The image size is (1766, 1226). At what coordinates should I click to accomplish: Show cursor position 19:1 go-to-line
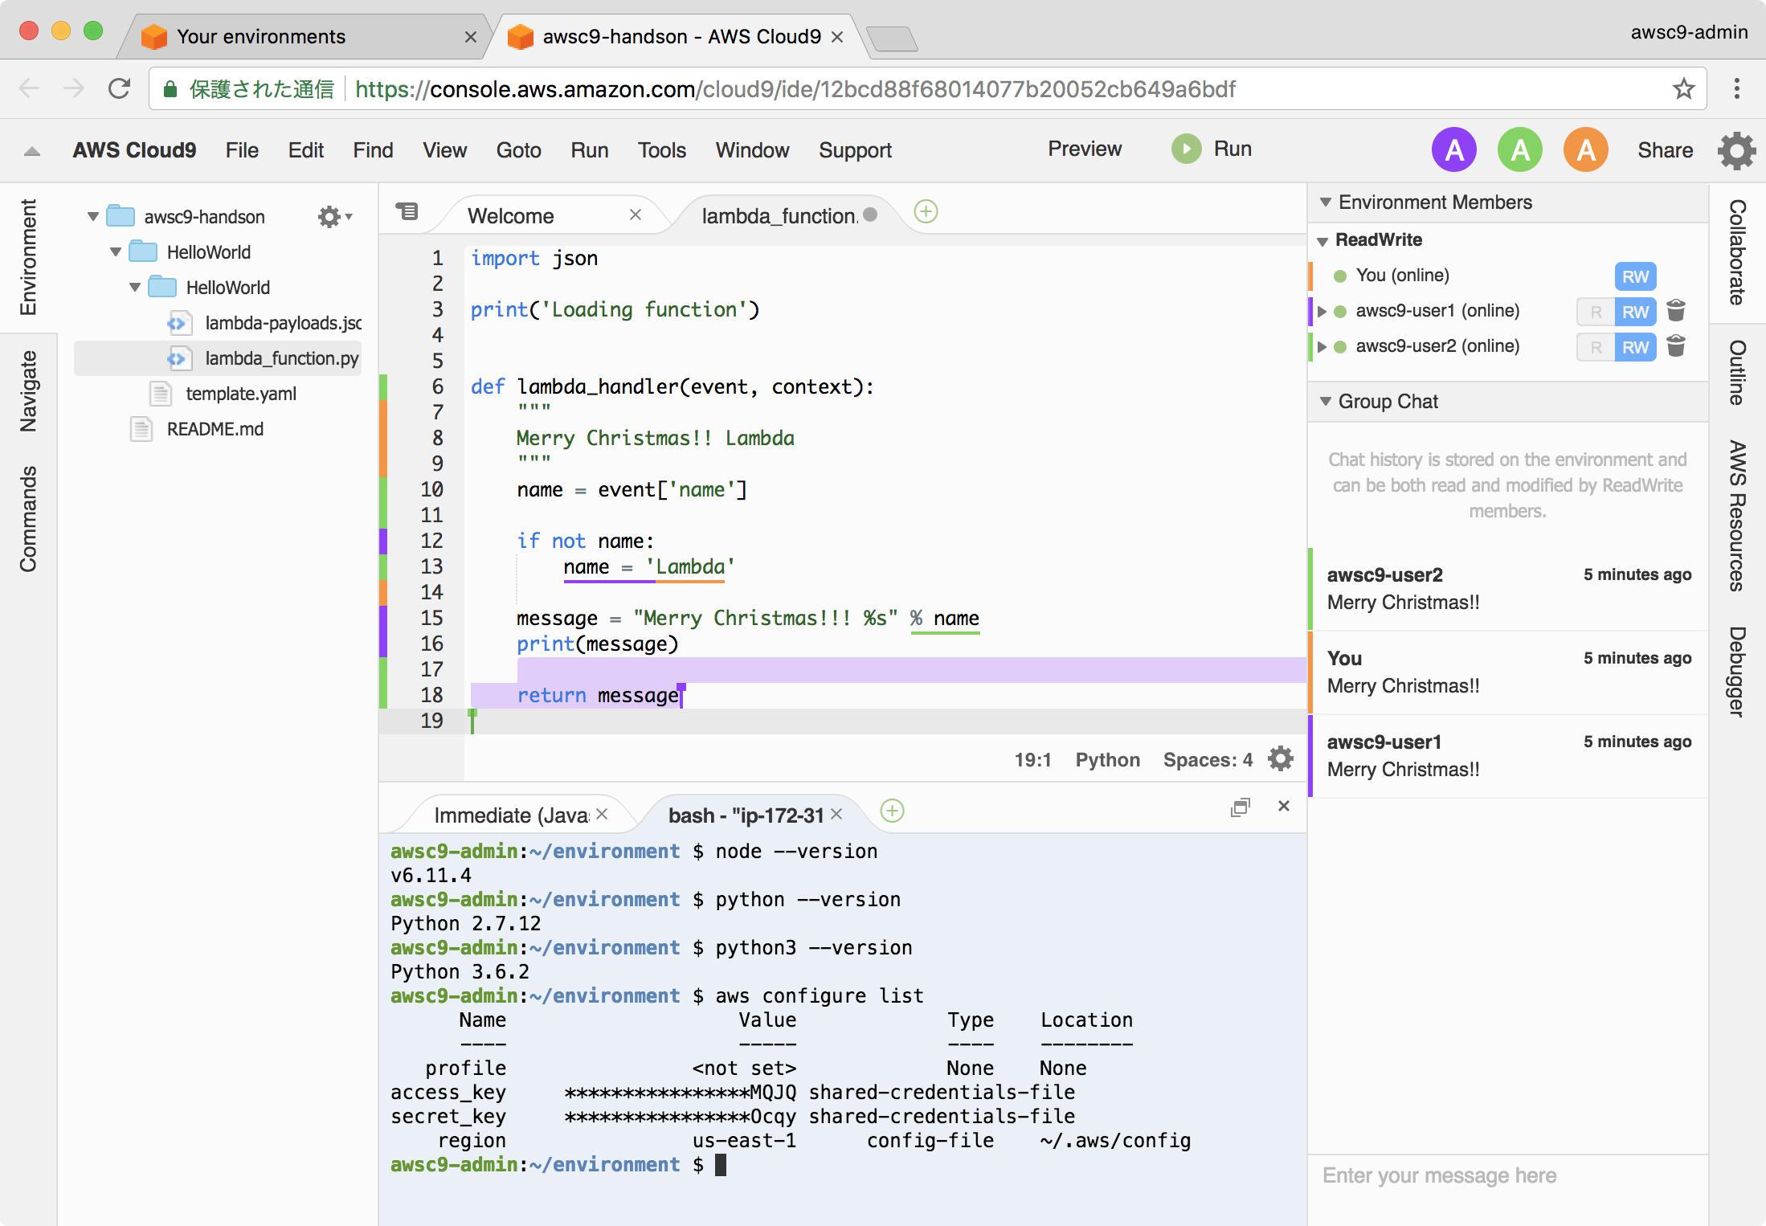(1032, 760)
